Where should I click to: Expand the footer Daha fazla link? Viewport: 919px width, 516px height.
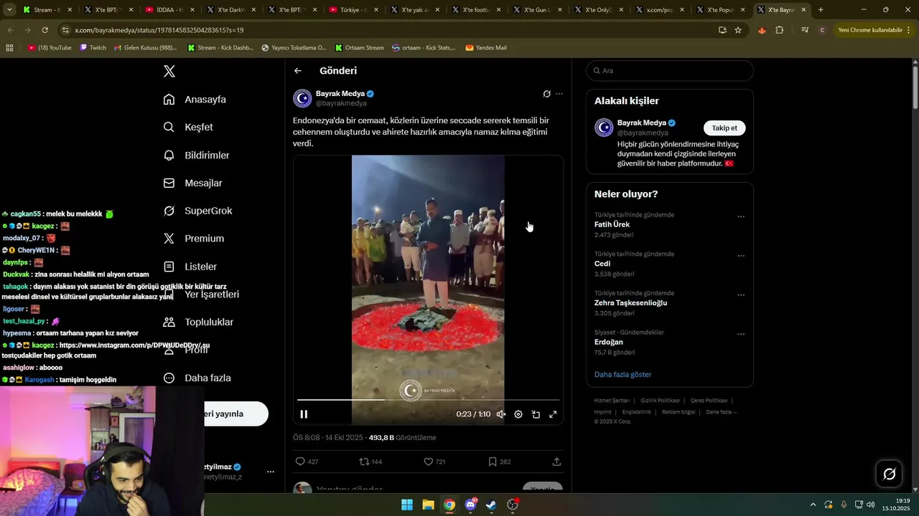tap(722, 412)
